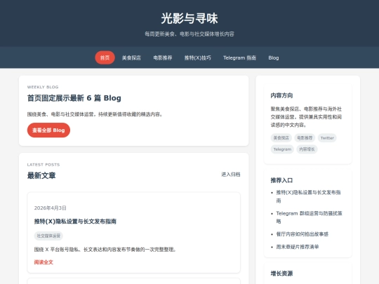
Task: Open the 电影推荐 navigation item
Action: click(x=163, y=58)
